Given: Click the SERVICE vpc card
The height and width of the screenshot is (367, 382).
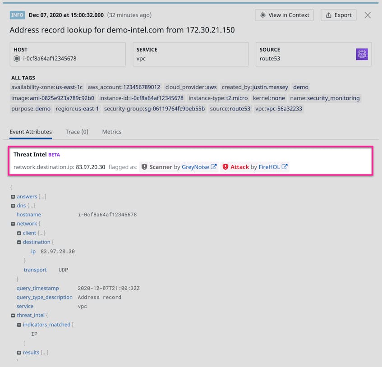Looking at the screenshot, I should [x=191, y=54].
